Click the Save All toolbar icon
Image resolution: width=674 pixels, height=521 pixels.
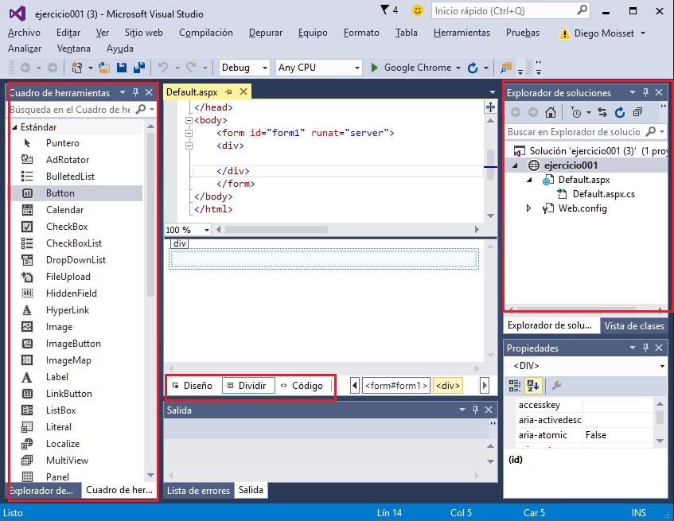click(139, 68)
